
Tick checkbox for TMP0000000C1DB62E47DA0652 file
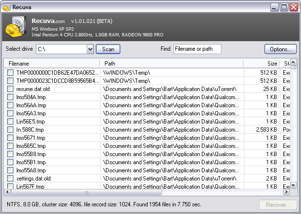11,72
